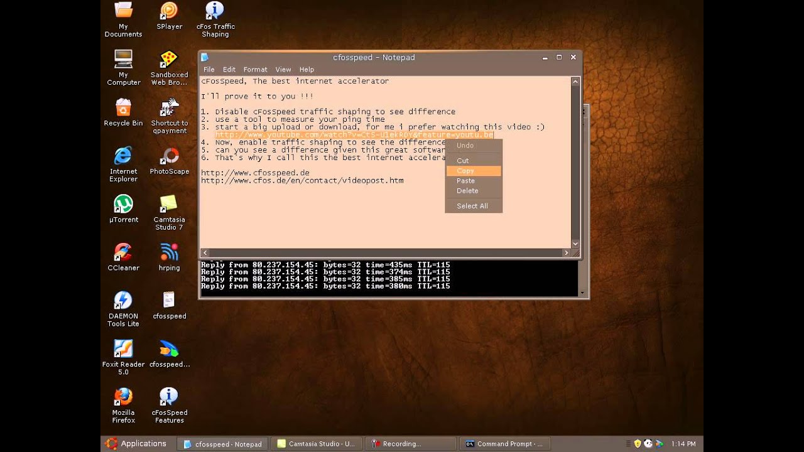This screenshot has width=804, height=452.
Task: Launch the Mozilla Firefox desktop icon
Action: pyautogui.click(x=123, y=406)
